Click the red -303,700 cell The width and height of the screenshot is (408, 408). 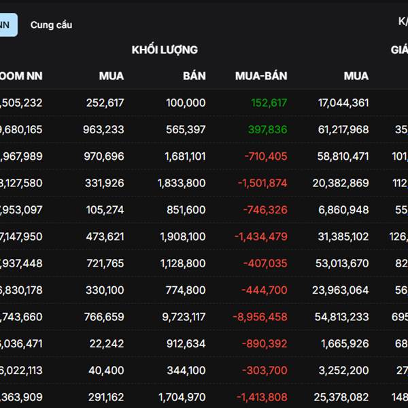pos(265,371)
